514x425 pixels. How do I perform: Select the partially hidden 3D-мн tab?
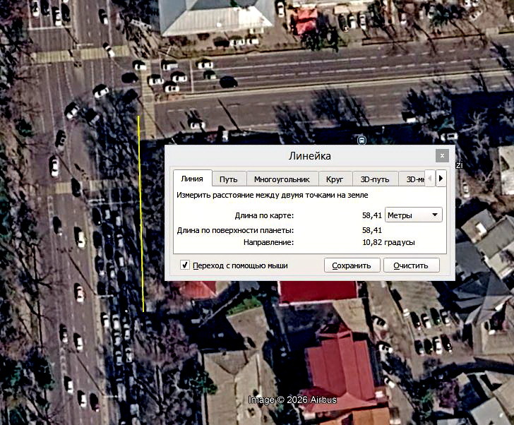click(412, 179)
